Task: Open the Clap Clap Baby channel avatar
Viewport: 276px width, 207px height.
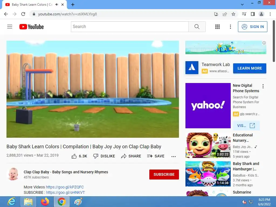Action: (13, 174)
